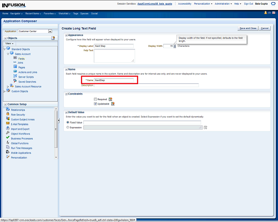This screenshot has width=278, height=222.
Task: Open the Application dropdown list
Action: (x=50, y=31)
